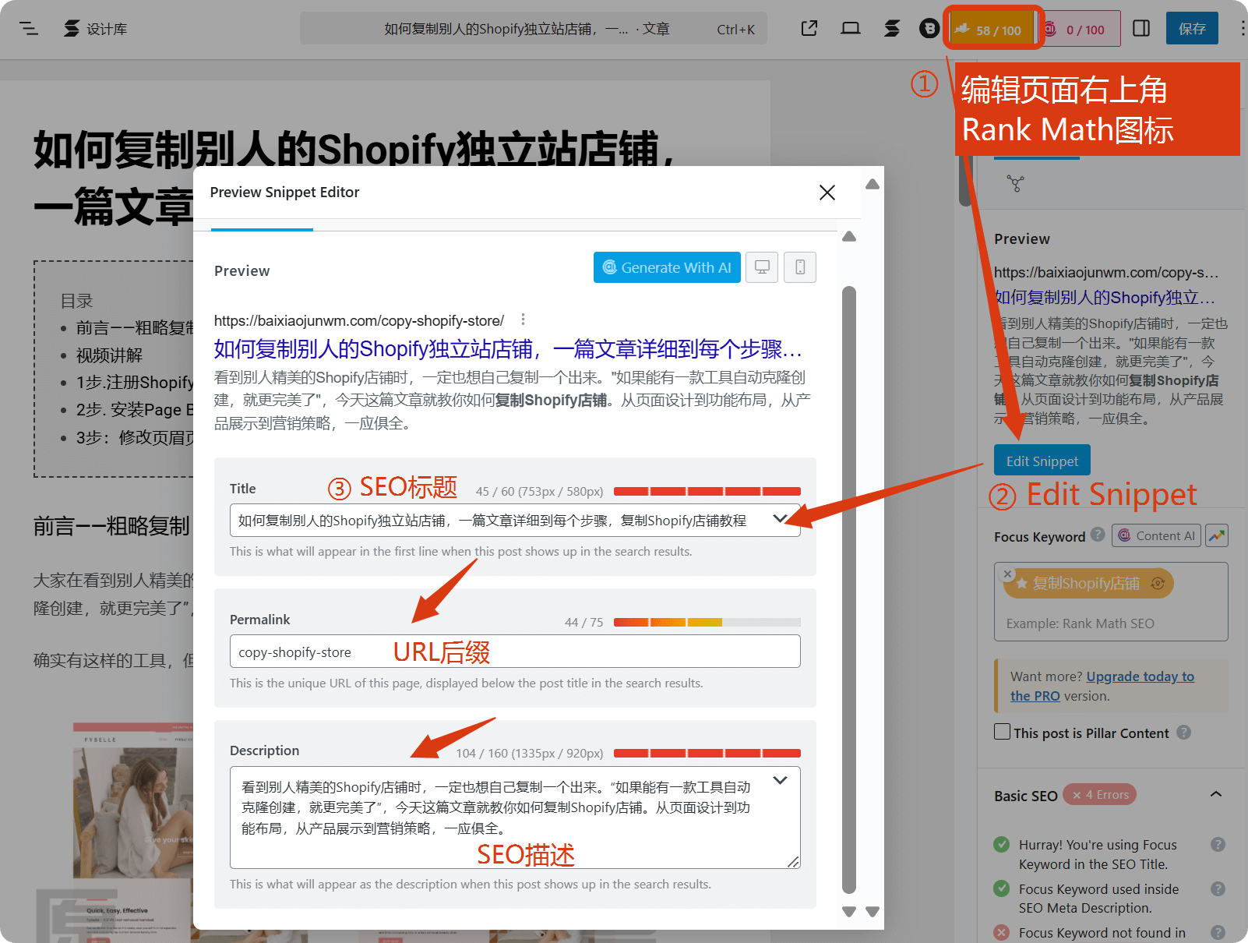Click Generate With AI button
Viewport: 1248px width, 943px height.
coord(667,267)
